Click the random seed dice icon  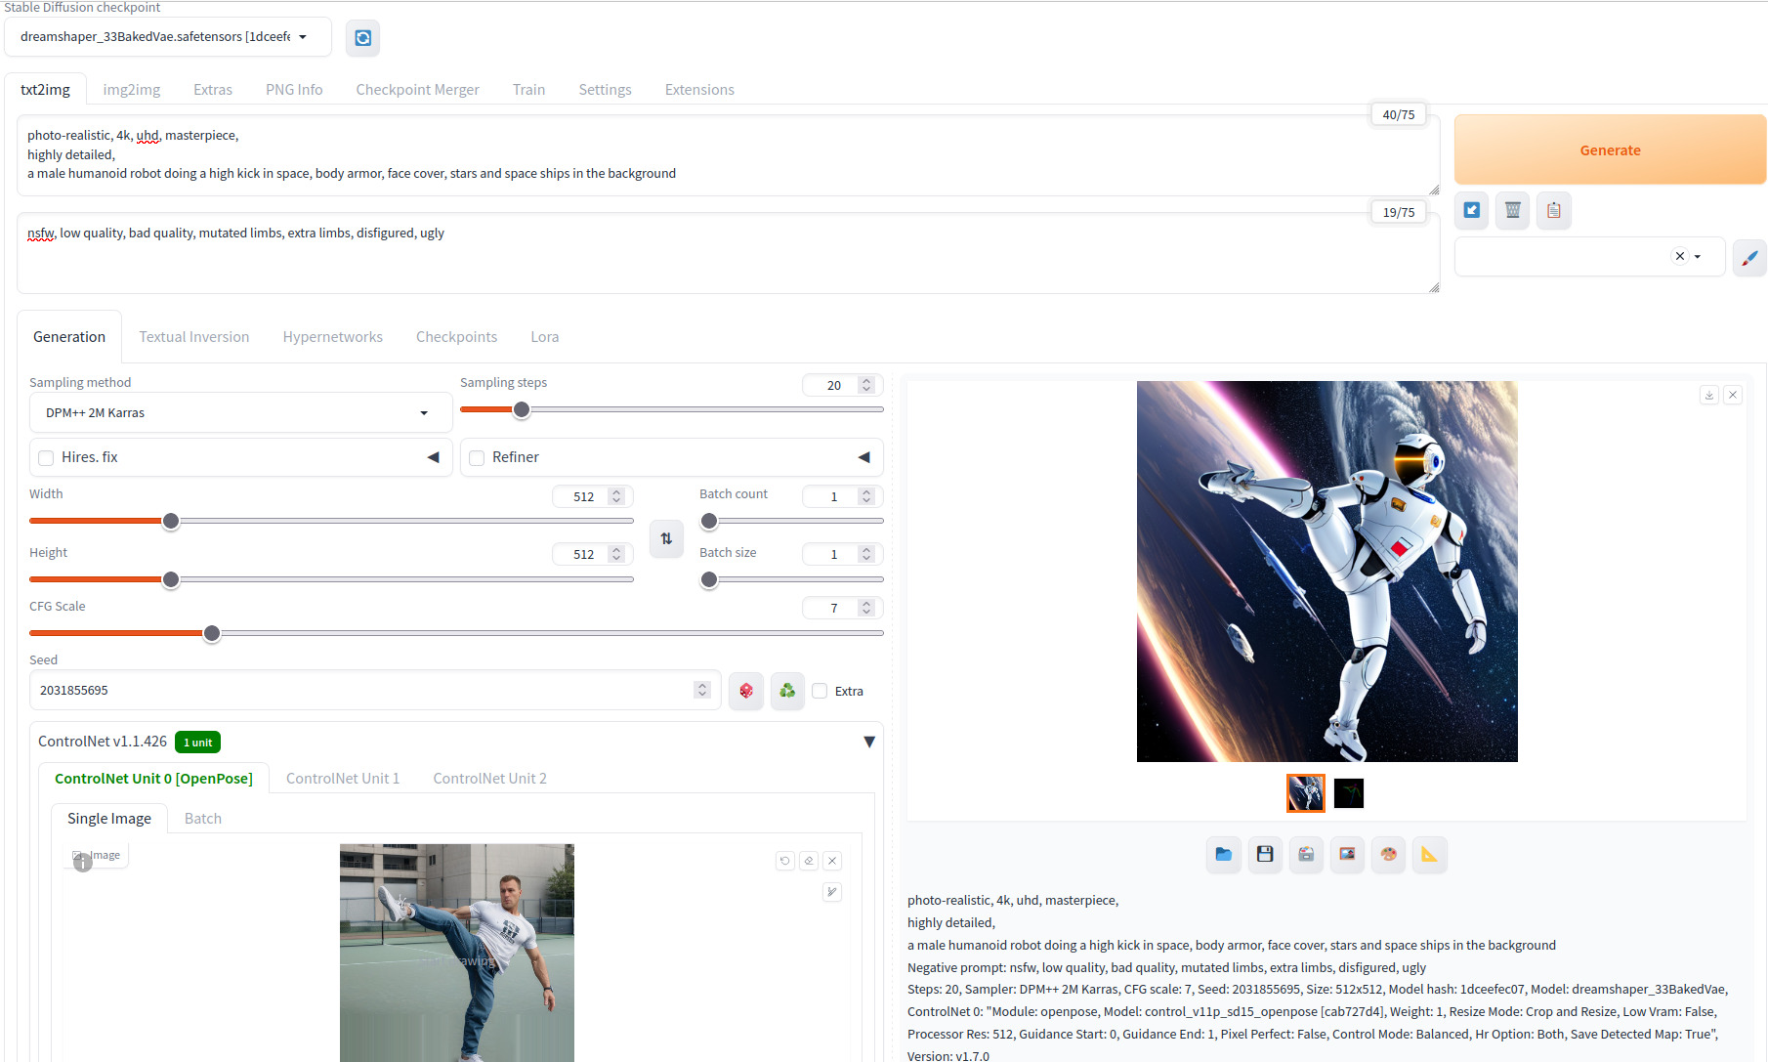[x=745, y=690]
